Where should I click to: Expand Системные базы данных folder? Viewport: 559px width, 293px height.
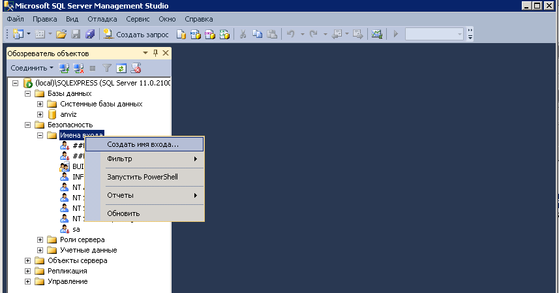pyautogui.click(x=40, y=104)
